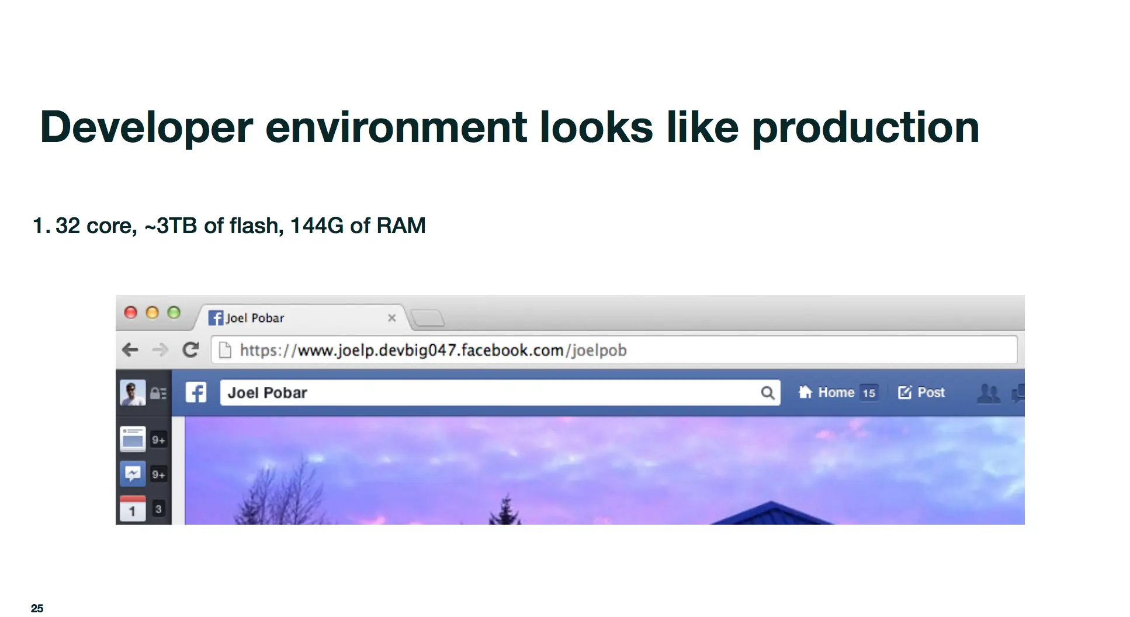Image resolution: width=1130 pixels, height=617 pixels.
Task: Click the events badge showing 3
Action: pos(158,509)
